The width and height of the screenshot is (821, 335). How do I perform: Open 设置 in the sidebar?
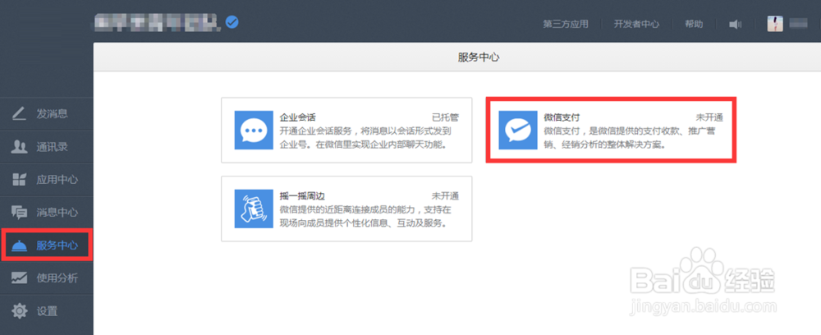47,311
